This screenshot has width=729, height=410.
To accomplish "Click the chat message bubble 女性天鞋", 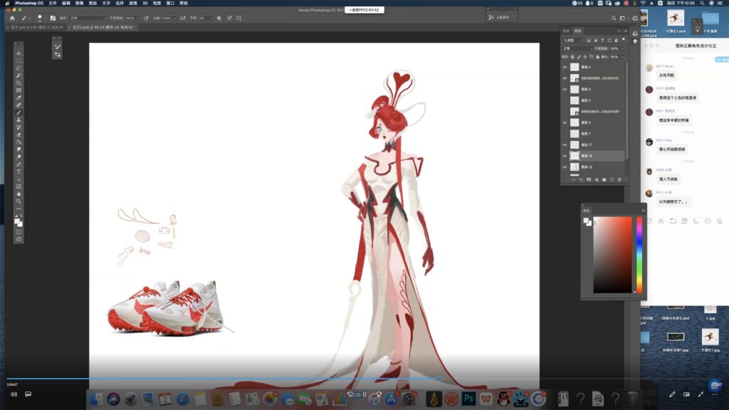I will click(666, 75).
